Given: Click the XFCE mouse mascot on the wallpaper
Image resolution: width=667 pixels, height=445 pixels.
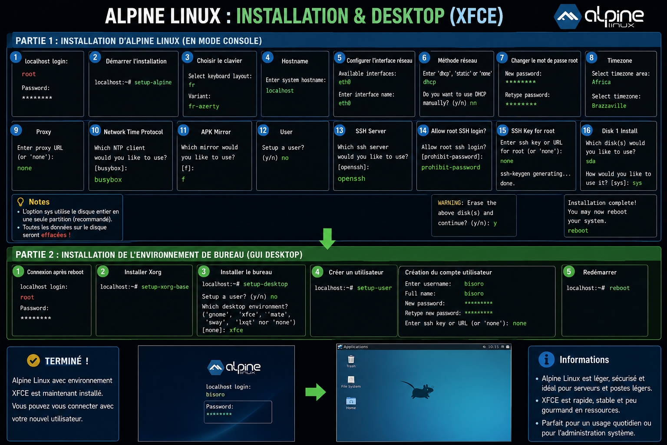Looking at the screenshot, I should pos(417,390).
